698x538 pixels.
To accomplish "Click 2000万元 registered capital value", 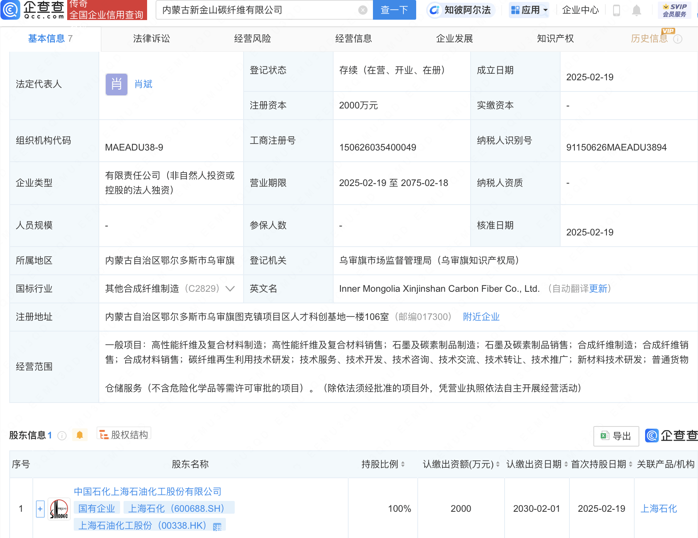I will pyautogui.click(x=358, y=105).
